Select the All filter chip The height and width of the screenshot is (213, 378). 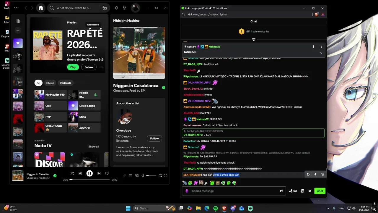[38, 83]
